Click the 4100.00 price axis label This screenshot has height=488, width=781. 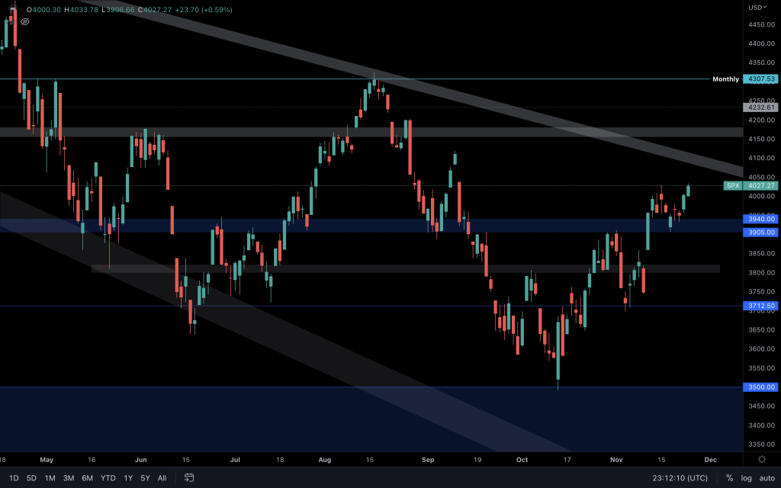(x=761, y=158)
